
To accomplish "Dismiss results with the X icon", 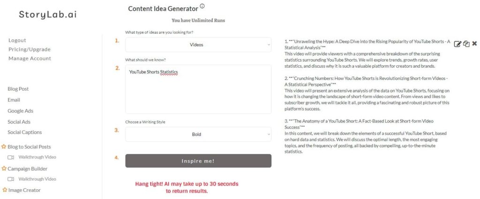I will [474, 43].
